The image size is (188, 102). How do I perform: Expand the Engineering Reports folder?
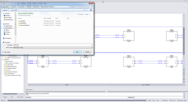[x=5, y=66]
